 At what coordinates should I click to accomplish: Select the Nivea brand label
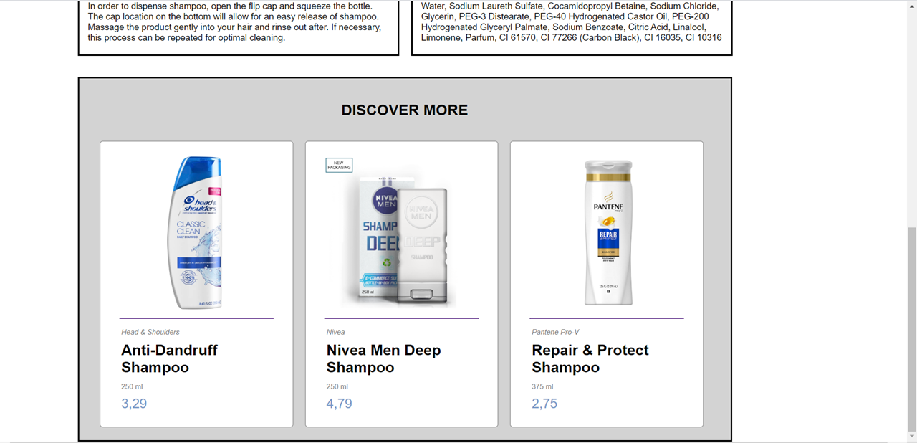point(335,332)
